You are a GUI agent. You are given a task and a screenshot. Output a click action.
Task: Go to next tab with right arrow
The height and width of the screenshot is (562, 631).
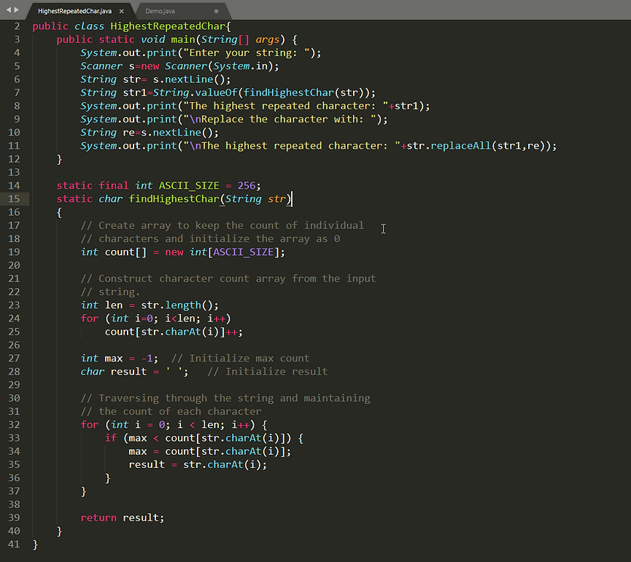tap(17, 9)
